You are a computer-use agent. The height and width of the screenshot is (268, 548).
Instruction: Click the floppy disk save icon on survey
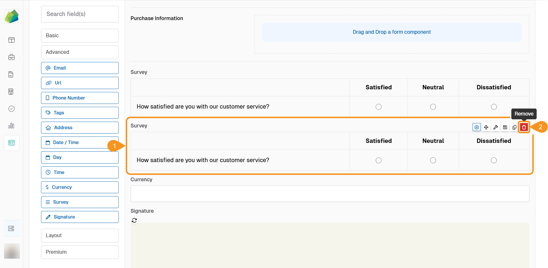point(505,127)
